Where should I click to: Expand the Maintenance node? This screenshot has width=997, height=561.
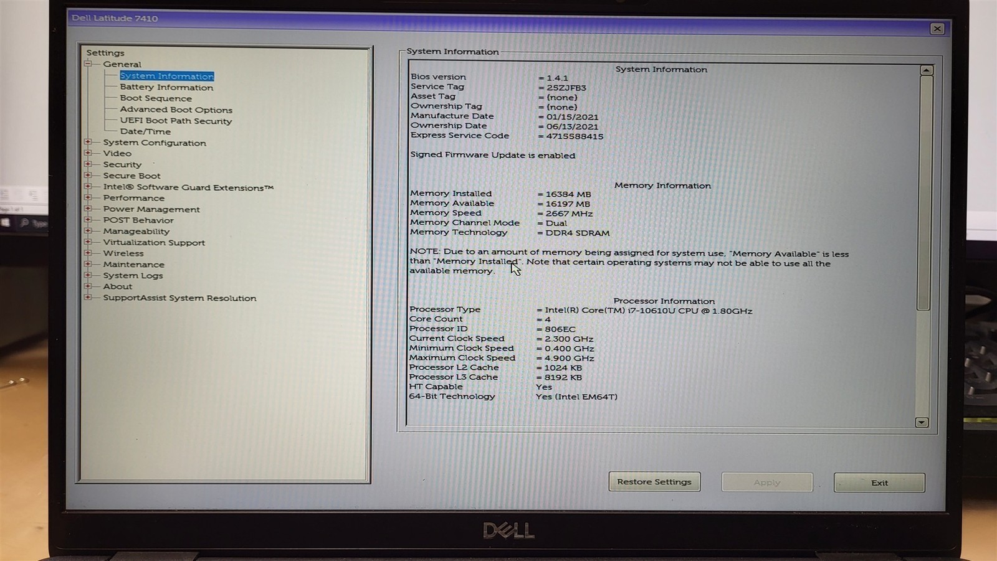click(x=88, y=264)
